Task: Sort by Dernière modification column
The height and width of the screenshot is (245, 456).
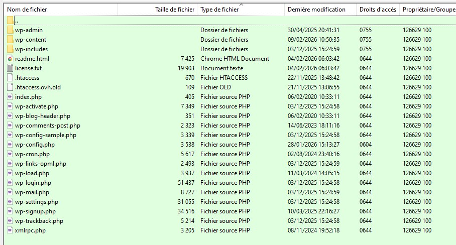Action: coord(320,10)
